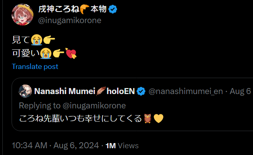Viewport: 253px width, 155px height.
Task: Click the croissant emoji in the display name
Action: [x=84, y=9]
